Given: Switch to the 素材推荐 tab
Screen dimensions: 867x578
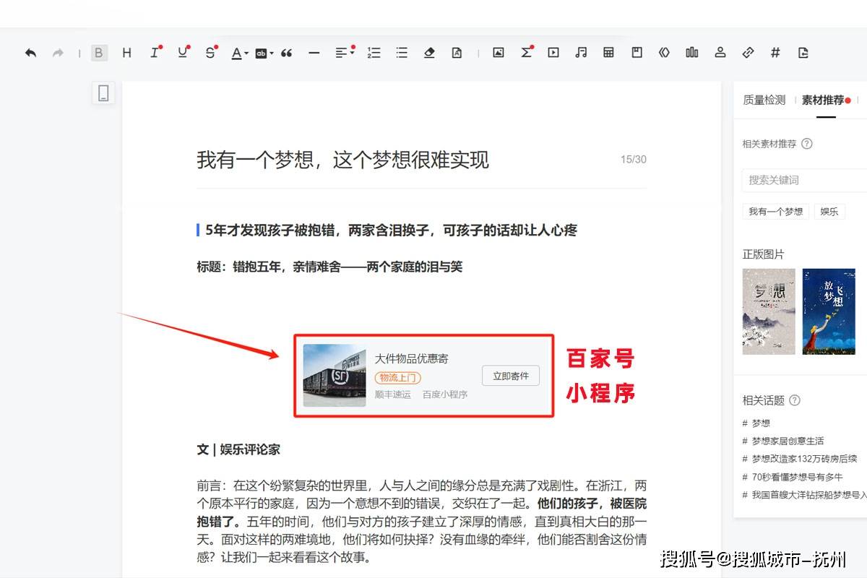Looking at the screenshot, I should [823, 100].
